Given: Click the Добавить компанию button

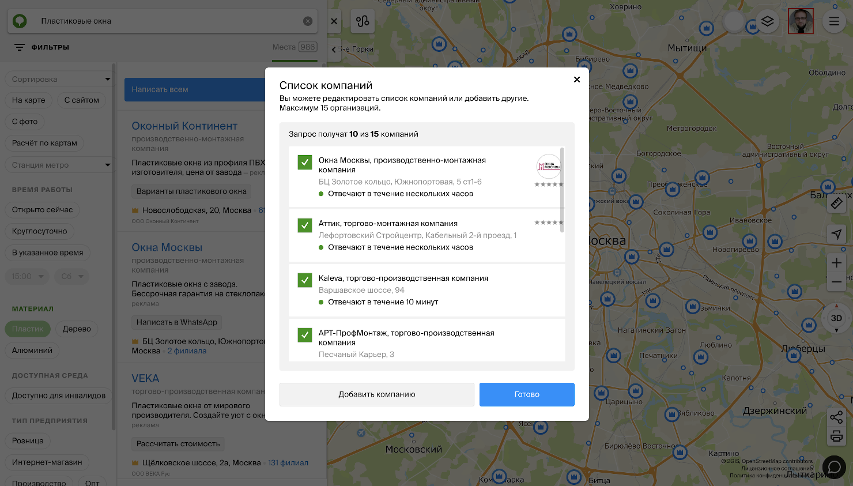Looking at the screenshot, I should (x=377, y=394).
